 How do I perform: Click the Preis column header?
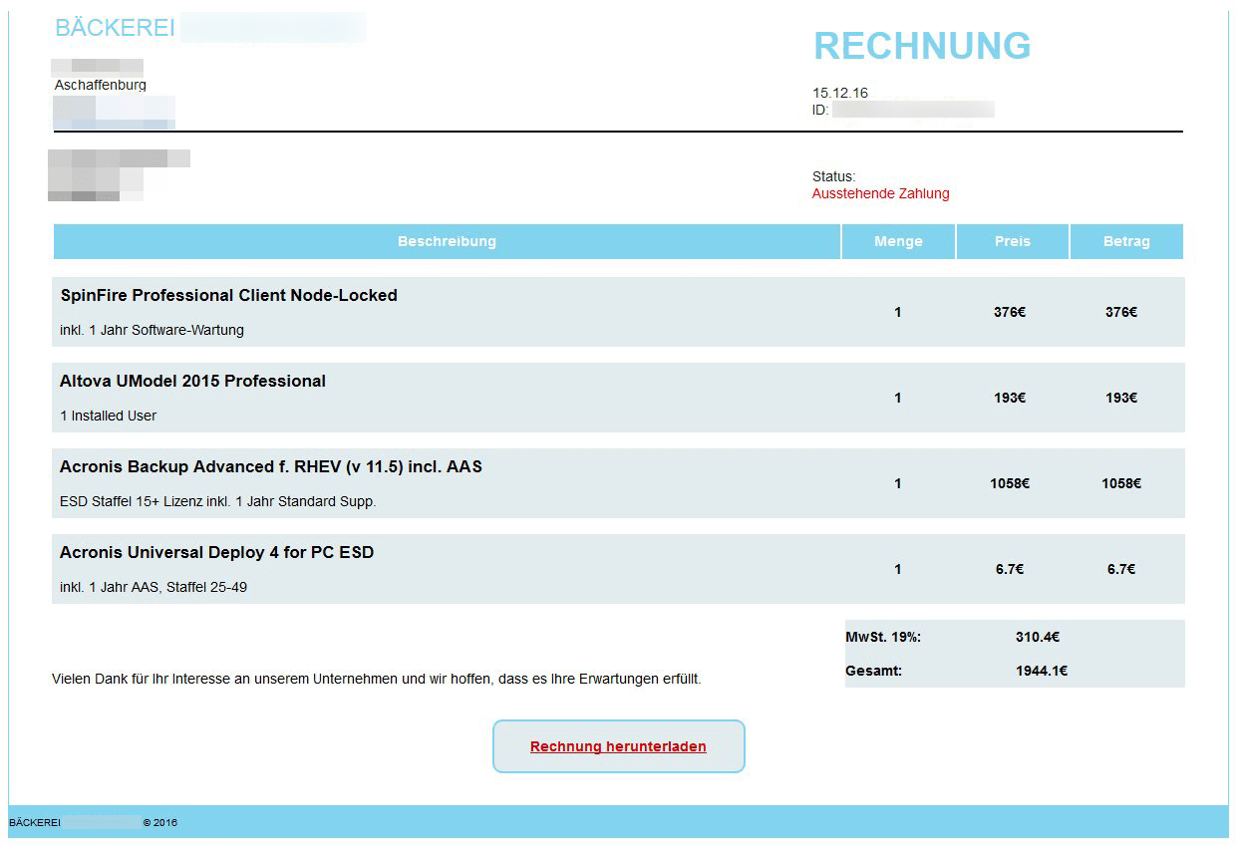(x=1012, y=241)
